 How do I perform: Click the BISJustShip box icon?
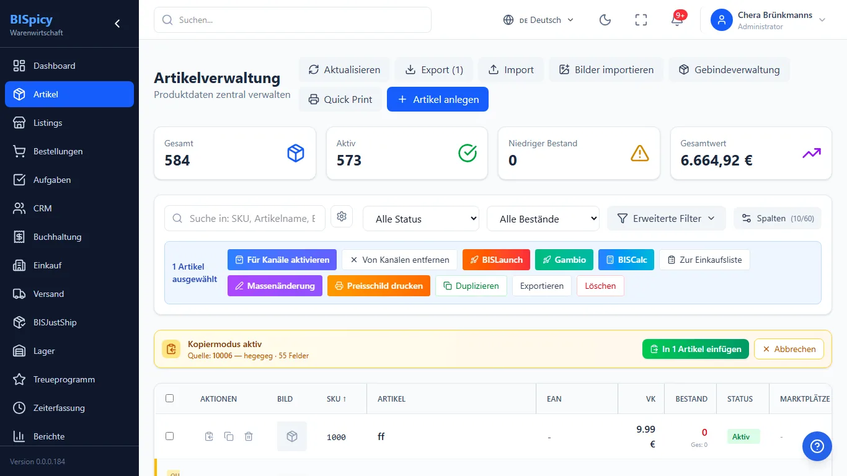pos(19,322)
